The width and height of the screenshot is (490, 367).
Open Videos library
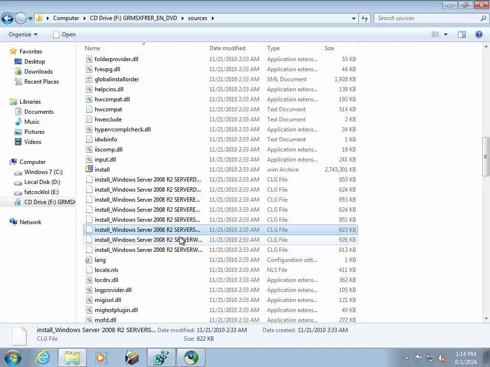pos(33,141)
